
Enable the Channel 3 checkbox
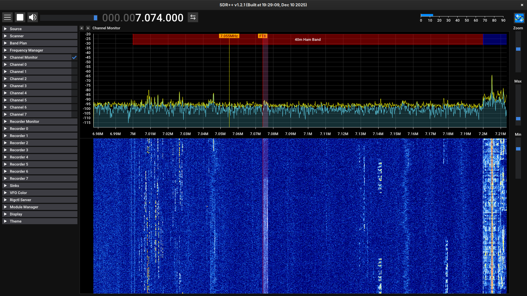pos(74,86)
